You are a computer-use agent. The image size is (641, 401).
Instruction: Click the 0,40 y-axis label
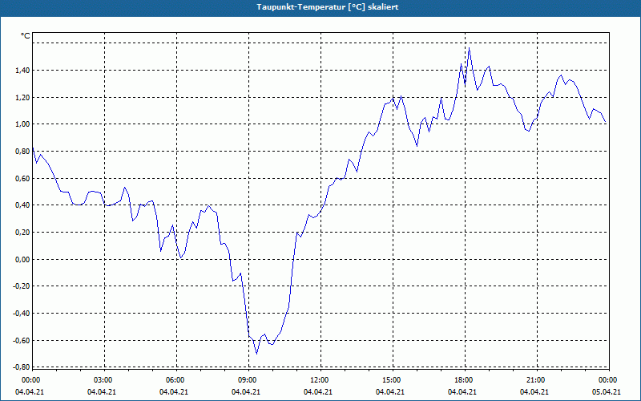23,205
